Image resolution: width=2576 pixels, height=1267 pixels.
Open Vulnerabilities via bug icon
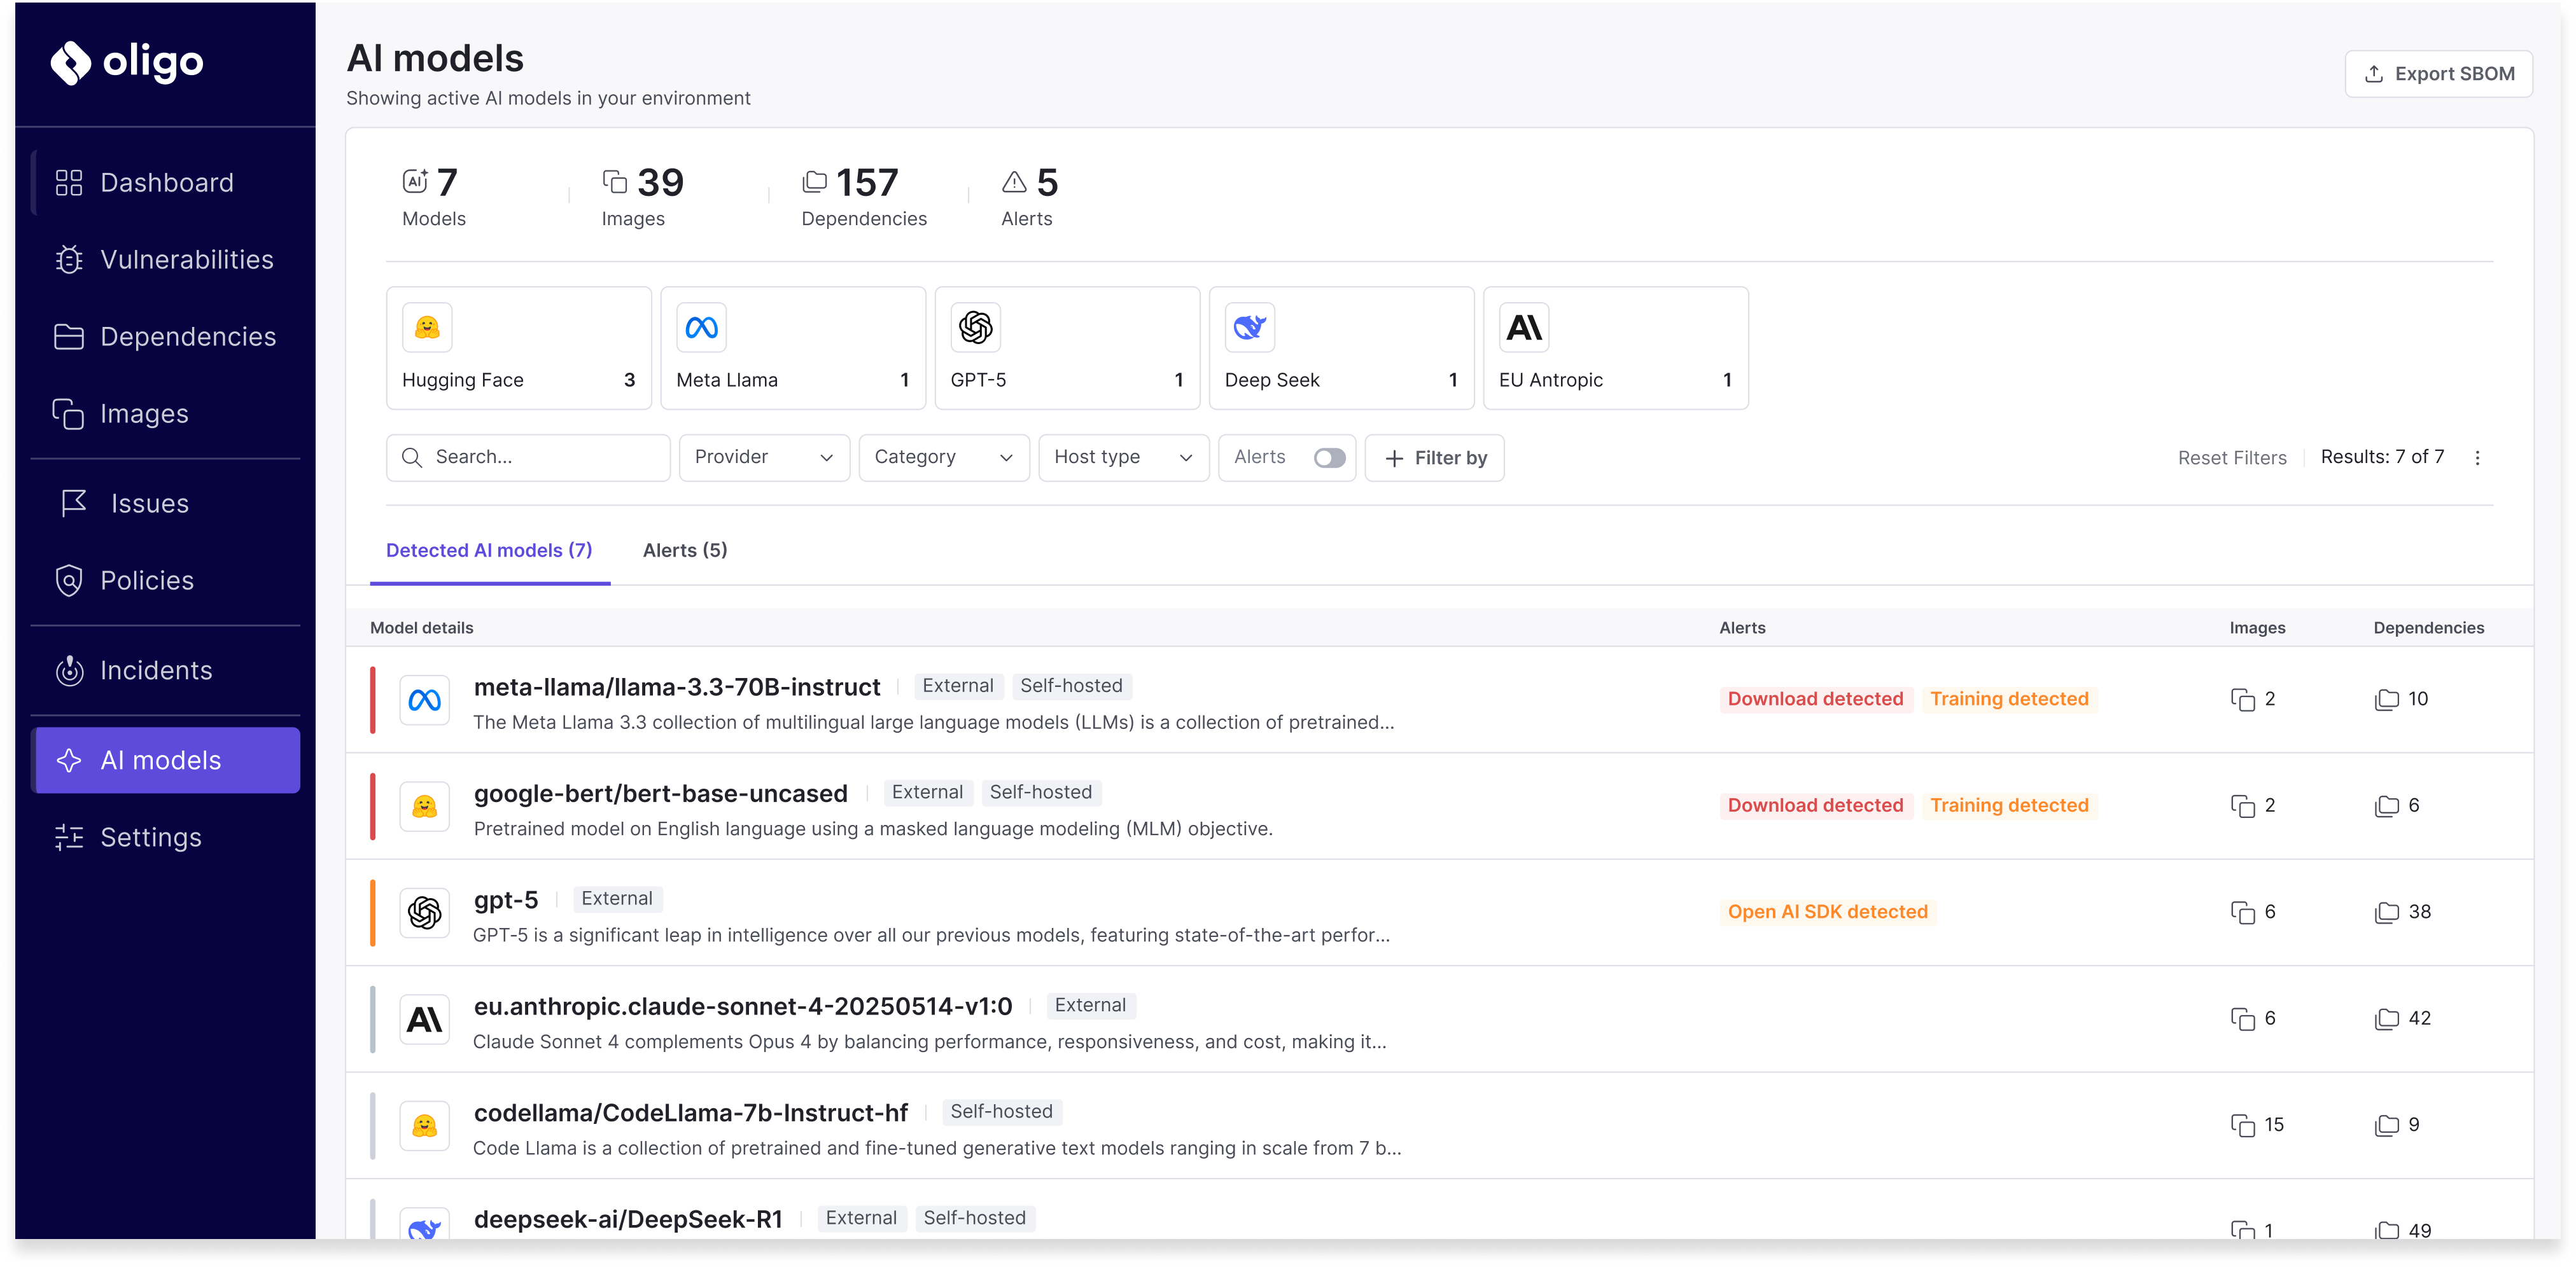(x=69, y=260)
